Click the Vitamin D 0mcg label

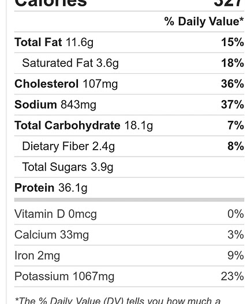pos(55,214)
